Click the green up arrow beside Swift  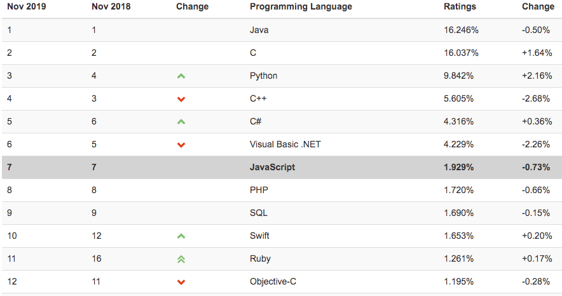coord(181,236)
